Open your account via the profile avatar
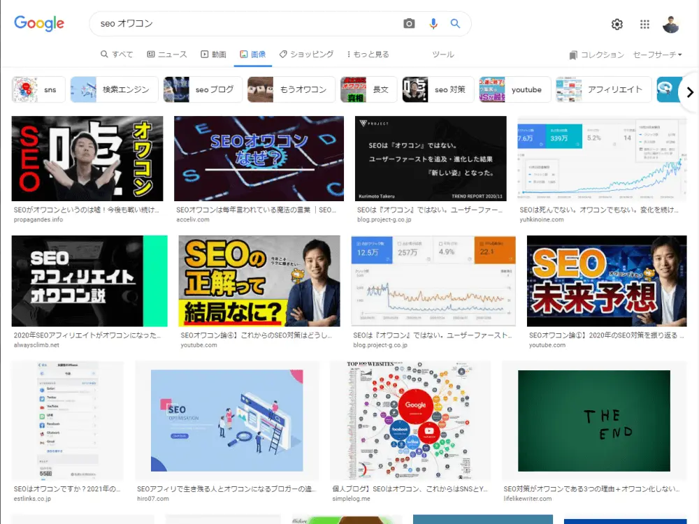699x524 pixels. click(x=670, y=24)
